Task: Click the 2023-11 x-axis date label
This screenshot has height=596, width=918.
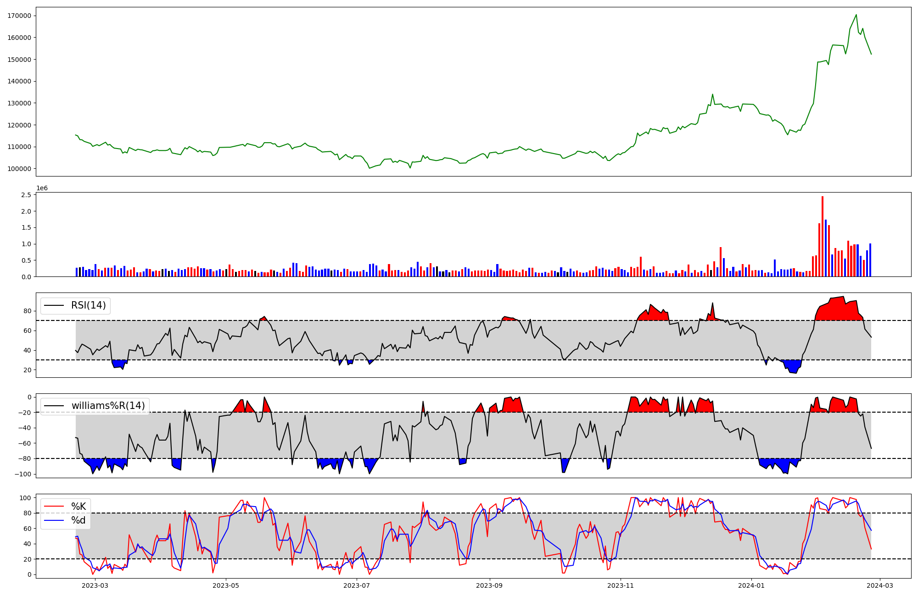Action: point(621,585)
